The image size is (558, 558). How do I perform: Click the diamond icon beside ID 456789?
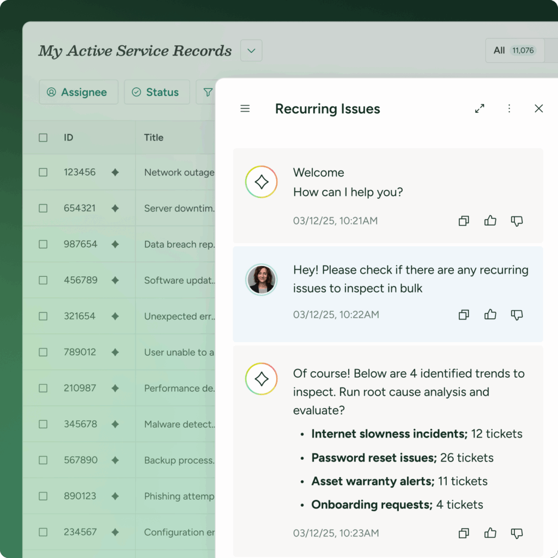coord(115,280)
